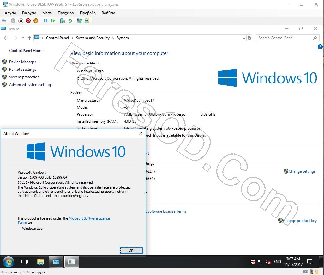Open the Μέσο menu
This screenshot has height=275, width=324.
(47, 13)
